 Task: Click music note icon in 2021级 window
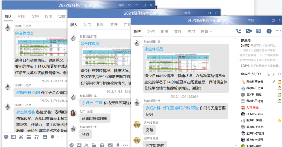102,145
